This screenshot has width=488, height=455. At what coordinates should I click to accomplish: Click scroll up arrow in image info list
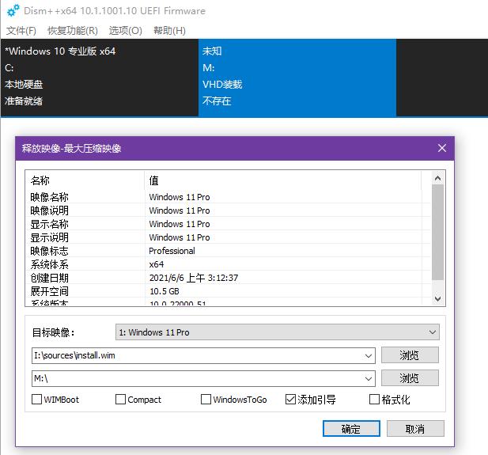point(437,178)
